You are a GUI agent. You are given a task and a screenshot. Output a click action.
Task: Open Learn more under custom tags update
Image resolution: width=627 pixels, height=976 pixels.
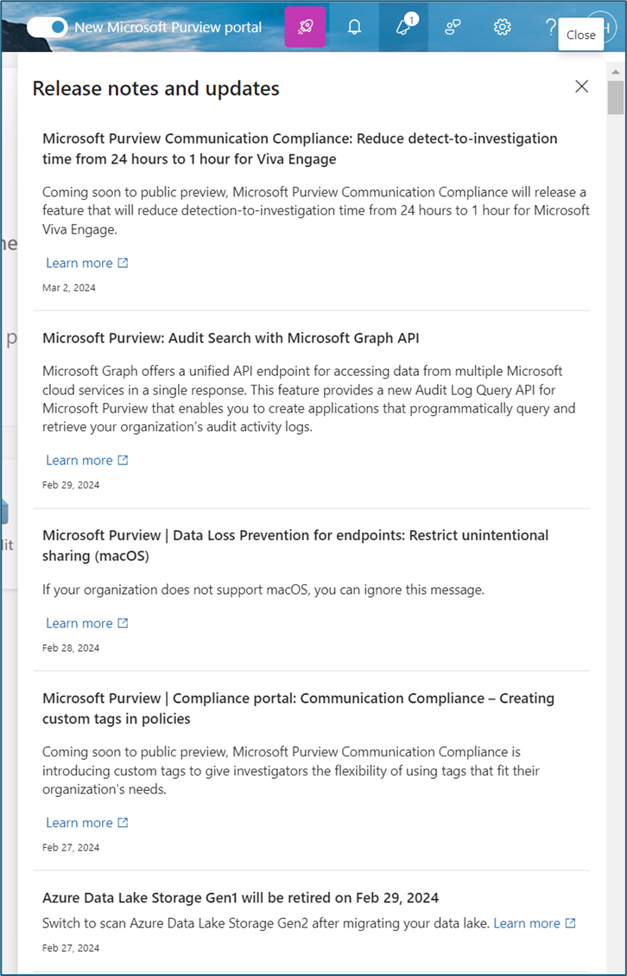point(79,823)
